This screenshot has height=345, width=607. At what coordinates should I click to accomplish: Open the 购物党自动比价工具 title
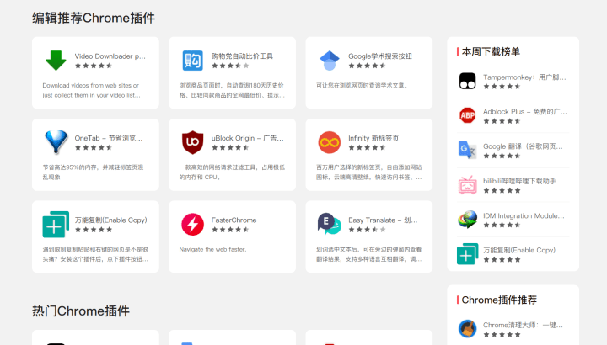point(242,56)
